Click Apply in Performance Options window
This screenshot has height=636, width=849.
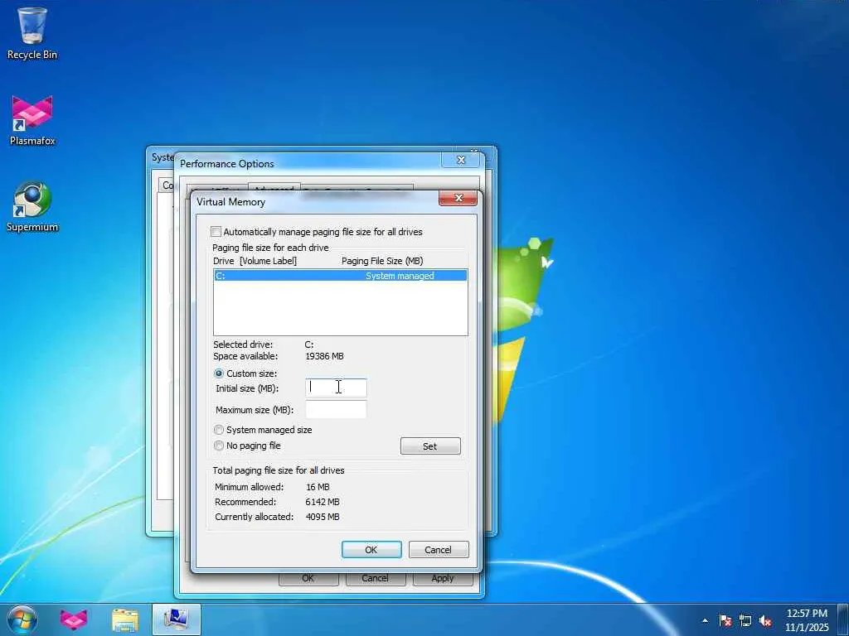pos(443,578)
